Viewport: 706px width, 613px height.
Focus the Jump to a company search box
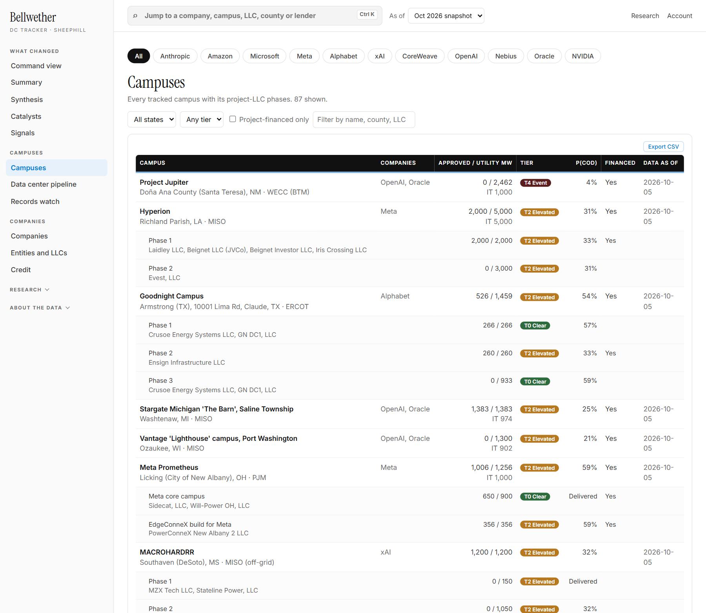255,16
